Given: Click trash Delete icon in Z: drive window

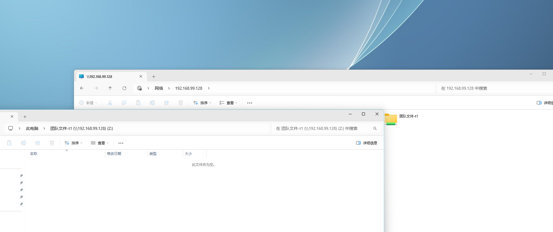Looking at the screenshot, I should pos(52,143).
